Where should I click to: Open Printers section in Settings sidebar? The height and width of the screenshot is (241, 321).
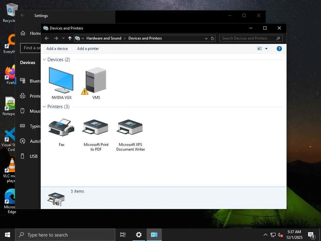pyautogui.click(x=30, y=96)
